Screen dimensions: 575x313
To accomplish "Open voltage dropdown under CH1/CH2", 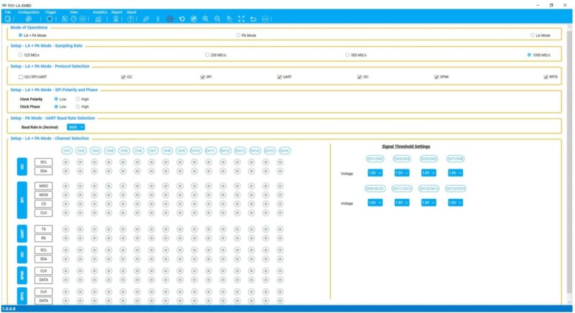I will pos(375,173).
